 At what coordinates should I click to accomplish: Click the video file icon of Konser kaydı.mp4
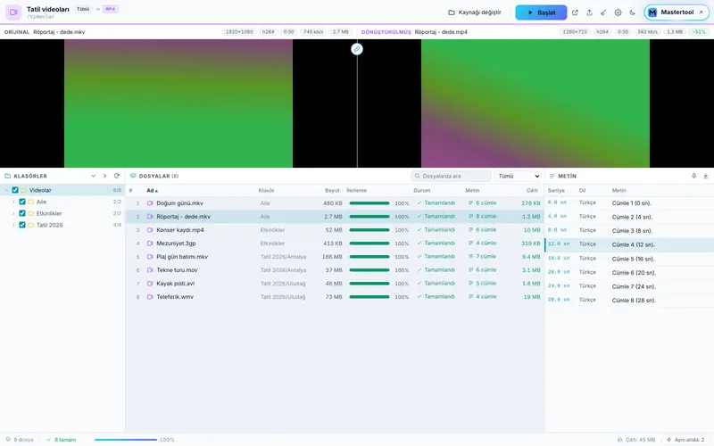pyautogui.click(x=150, y=230)
